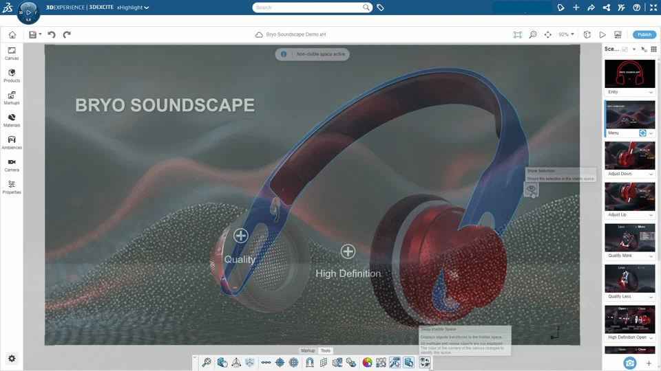
Task: Open the Canvas panel in the sidebar
Action: click(12, 54)
